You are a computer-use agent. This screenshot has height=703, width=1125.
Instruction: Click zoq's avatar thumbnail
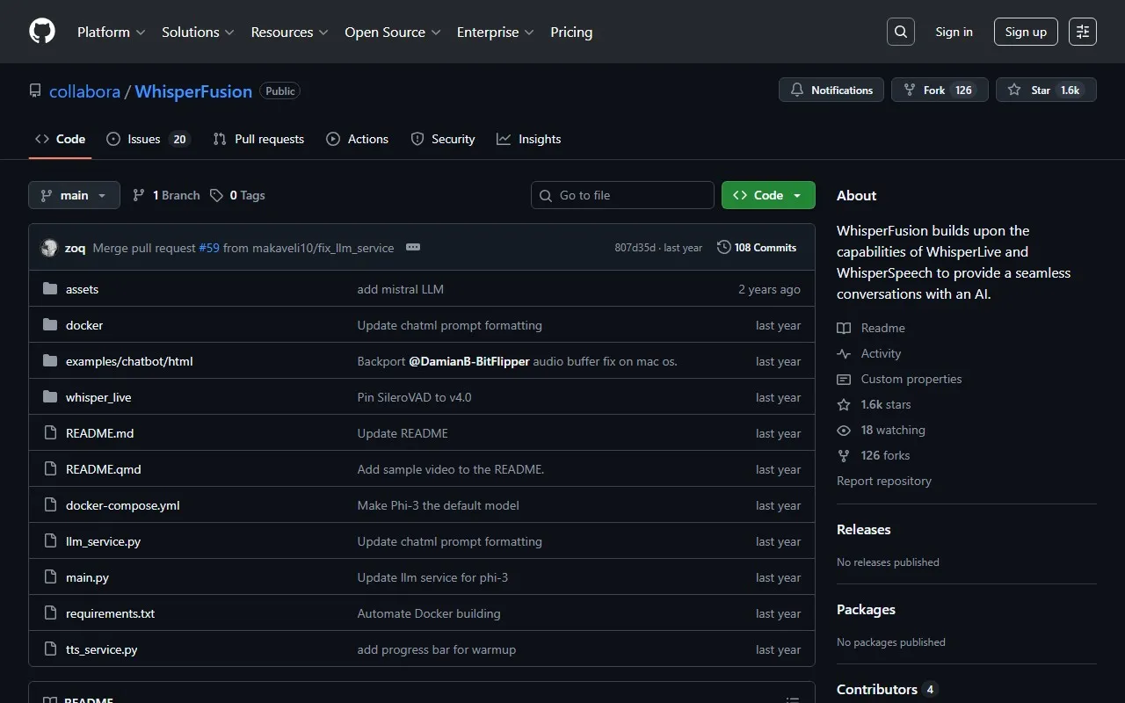click(x=49, y=248)
